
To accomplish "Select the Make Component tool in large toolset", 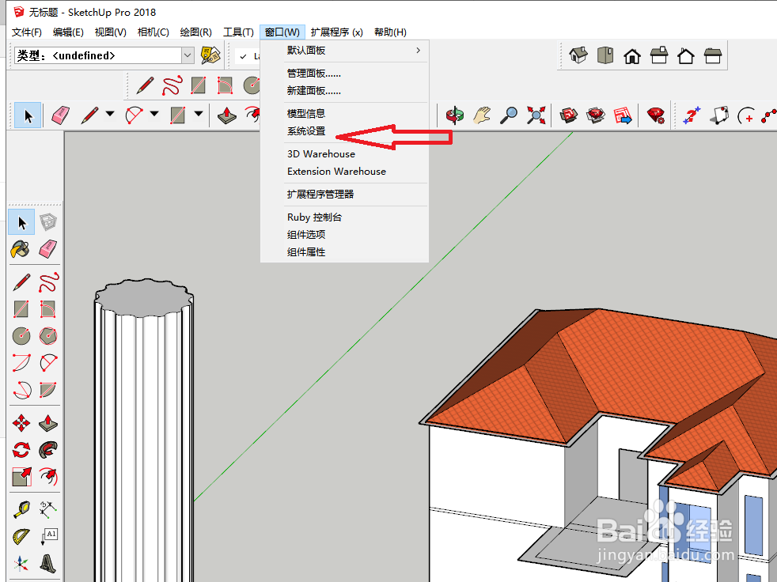I will 48,221.
